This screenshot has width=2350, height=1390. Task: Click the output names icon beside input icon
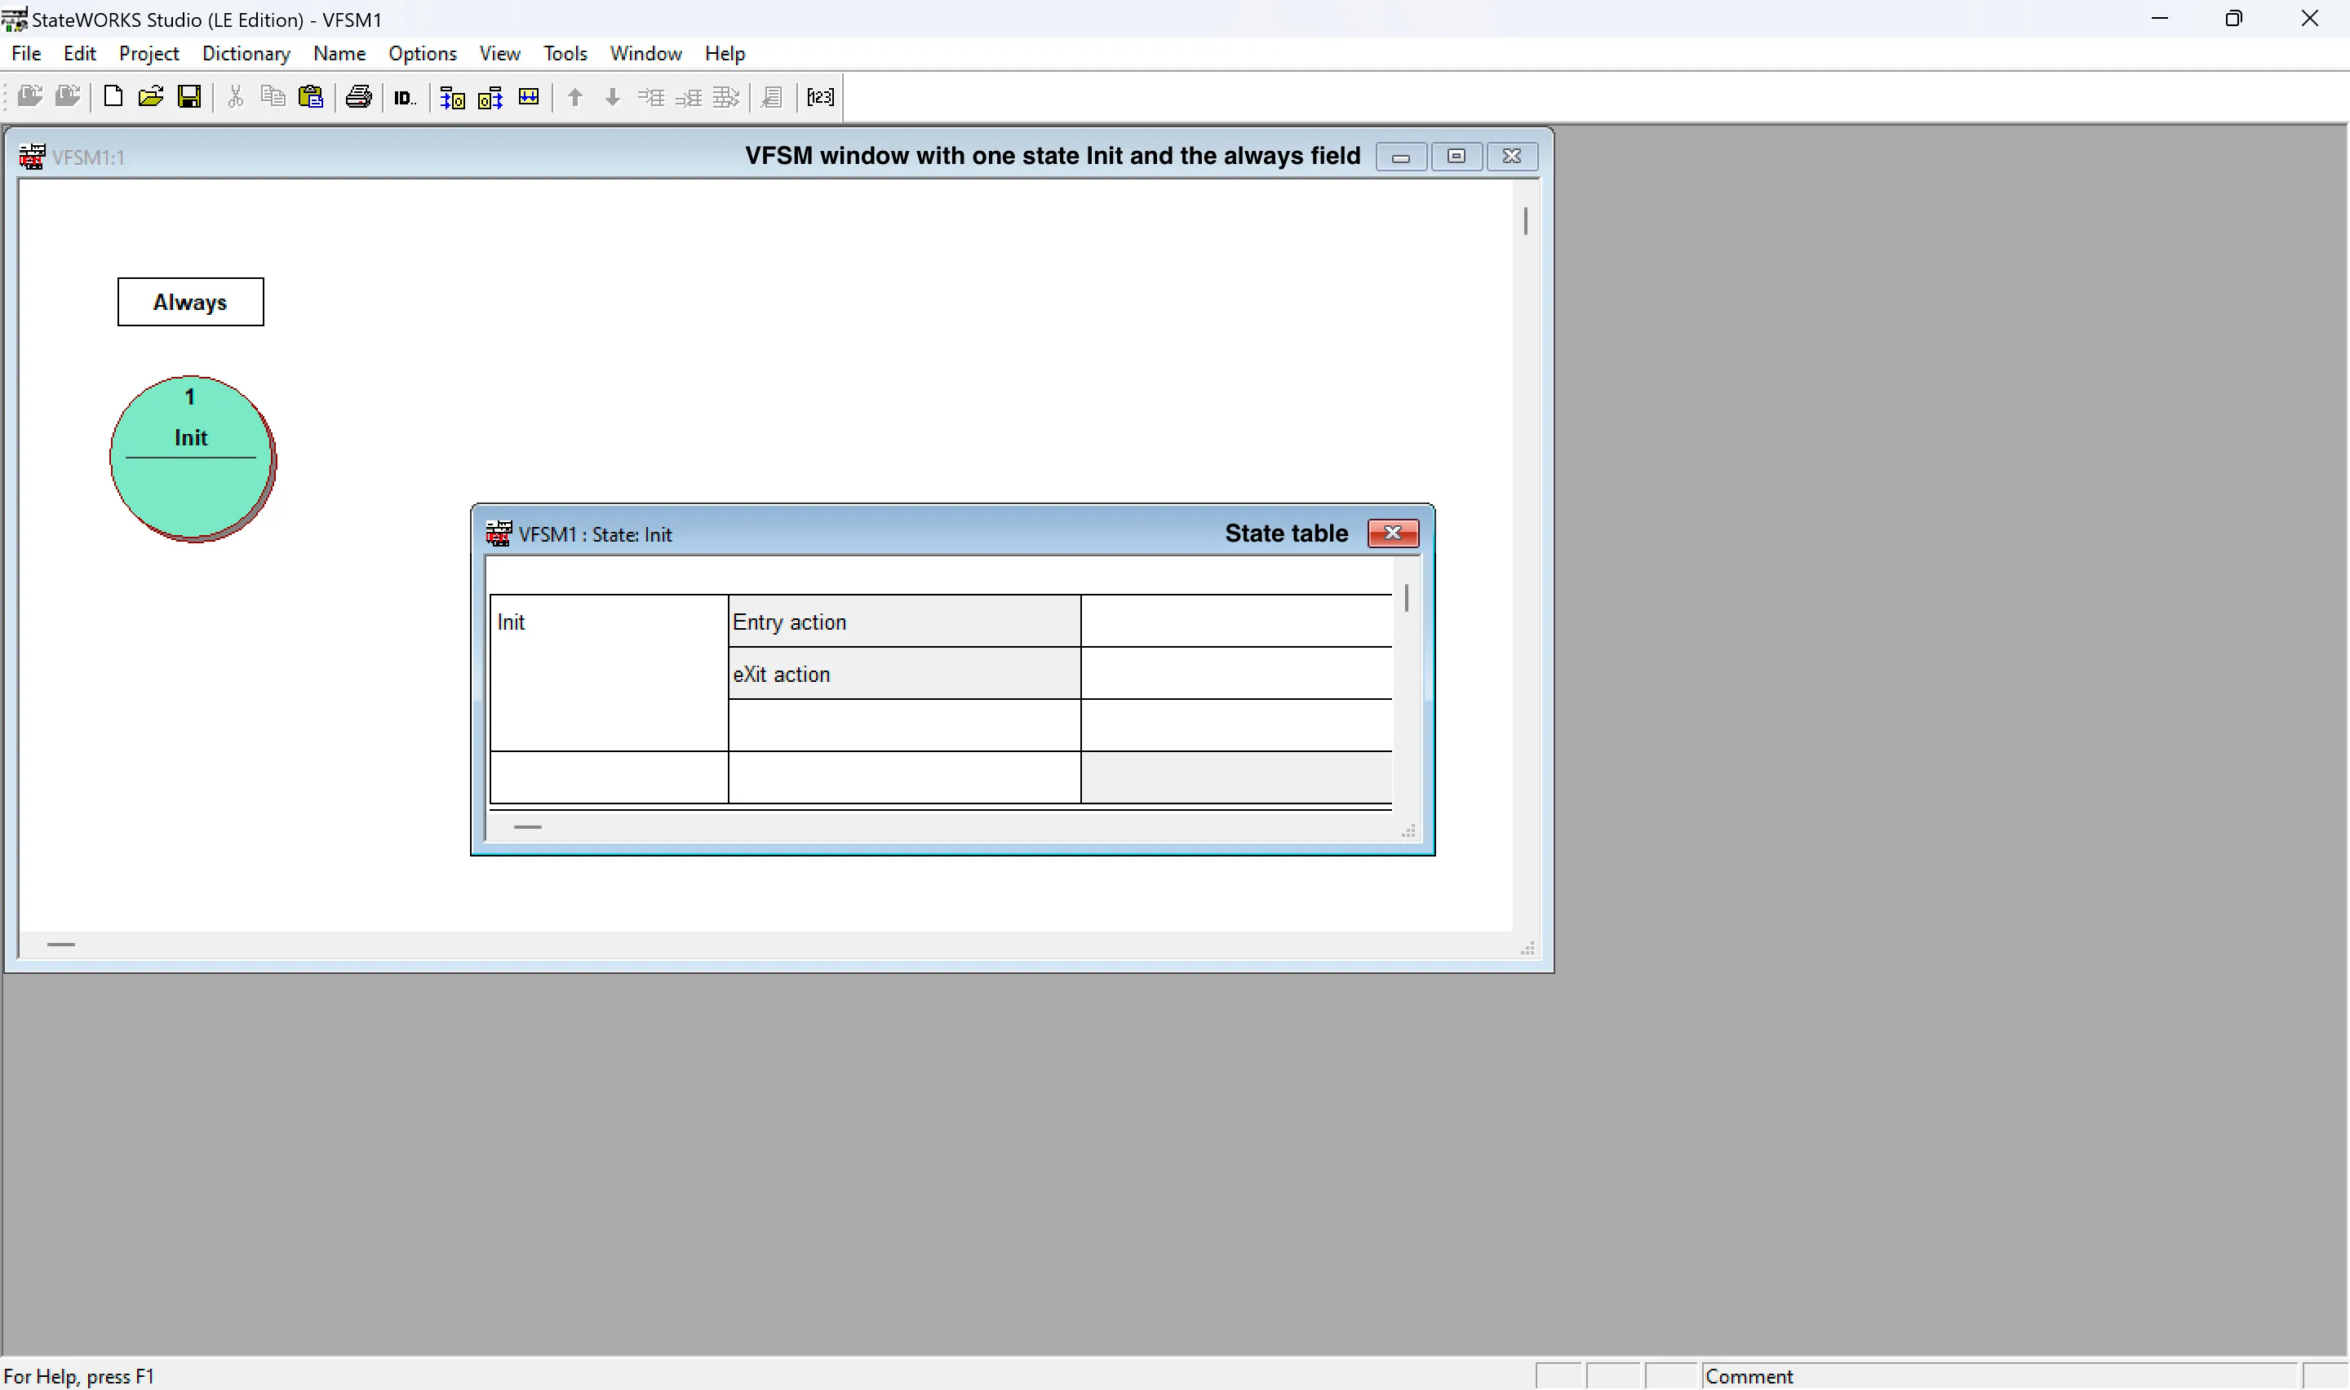(x=490, y=97)
